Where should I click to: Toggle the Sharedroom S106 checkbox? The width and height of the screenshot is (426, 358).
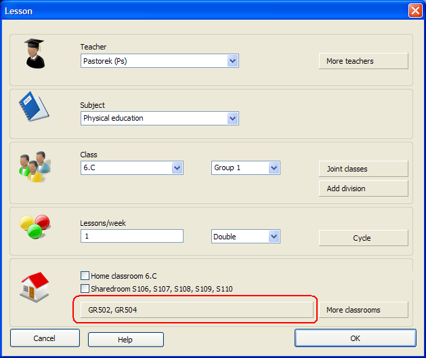click(x=85, y=289)
